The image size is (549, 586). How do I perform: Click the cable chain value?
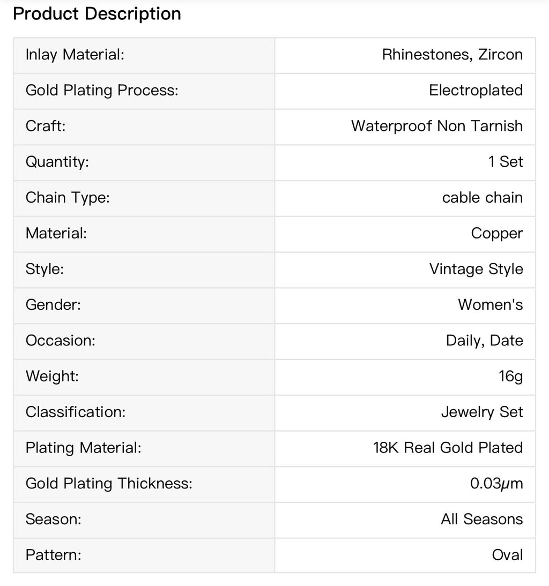pos(483,197)
